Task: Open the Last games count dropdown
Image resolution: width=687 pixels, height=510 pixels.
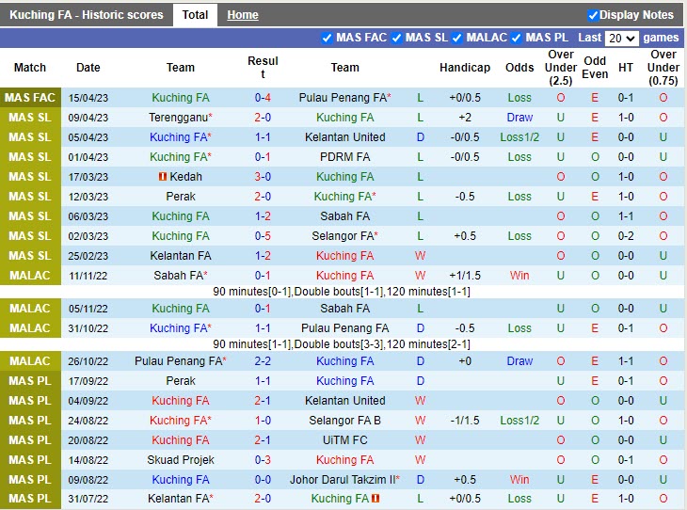Action: pyautogui.click(x=621, y=39)
